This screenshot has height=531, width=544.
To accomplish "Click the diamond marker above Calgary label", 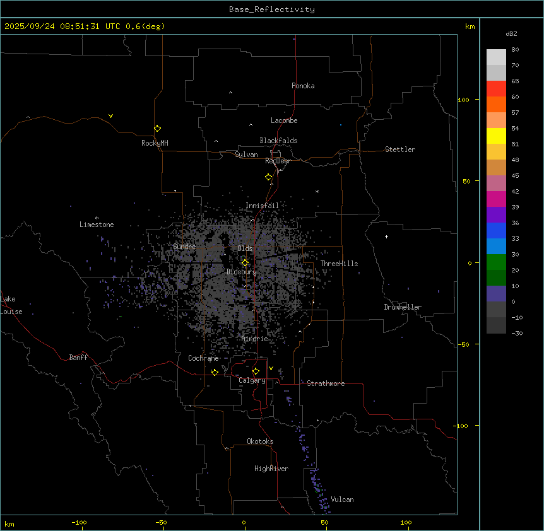I will (256, 371).
